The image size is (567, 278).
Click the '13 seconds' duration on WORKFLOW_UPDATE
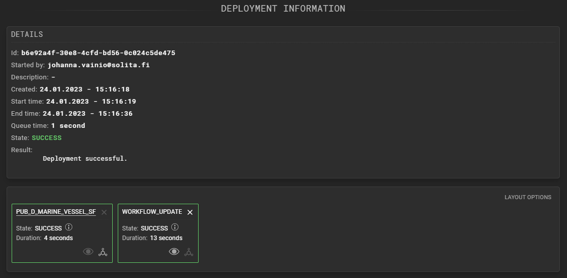click(x=166, y=238)
